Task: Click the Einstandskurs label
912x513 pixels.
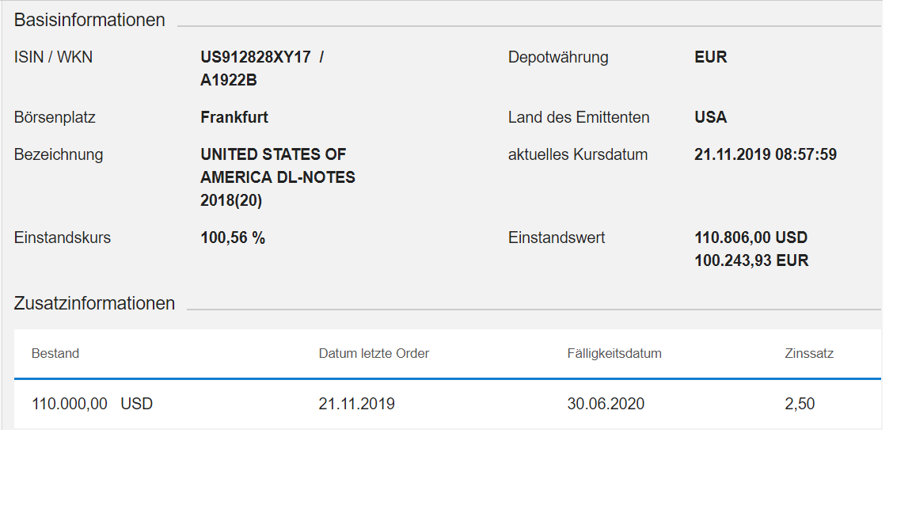Action: click(x=63, y=238)
